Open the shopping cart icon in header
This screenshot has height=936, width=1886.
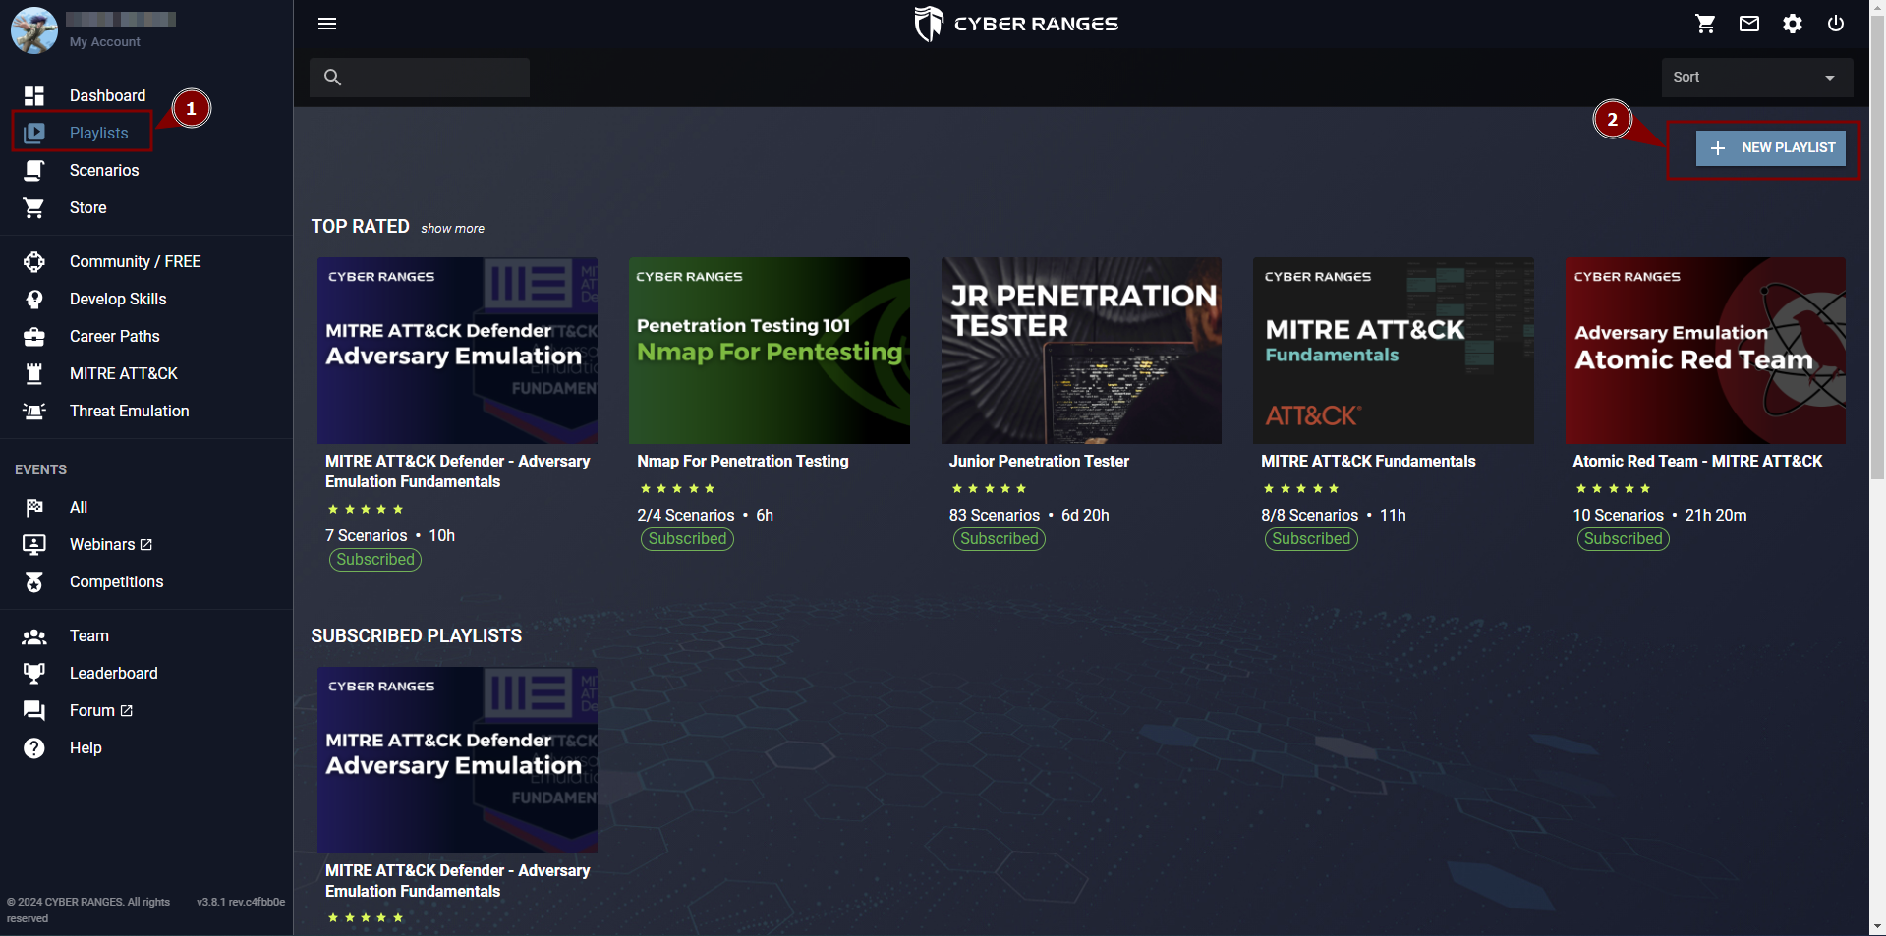1706,24
